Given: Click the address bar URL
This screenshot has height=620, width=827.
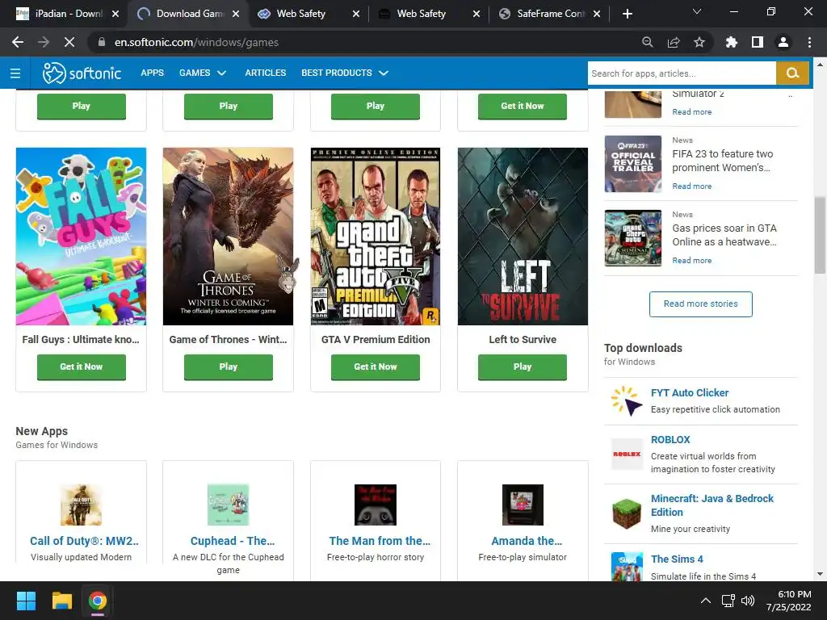Looking at the screenshot, I should coord(196,42).
